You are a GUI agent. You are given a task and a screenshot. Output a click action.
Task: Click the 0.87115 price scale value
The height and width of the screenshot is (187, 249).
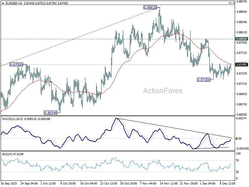(x=242, y=84)
